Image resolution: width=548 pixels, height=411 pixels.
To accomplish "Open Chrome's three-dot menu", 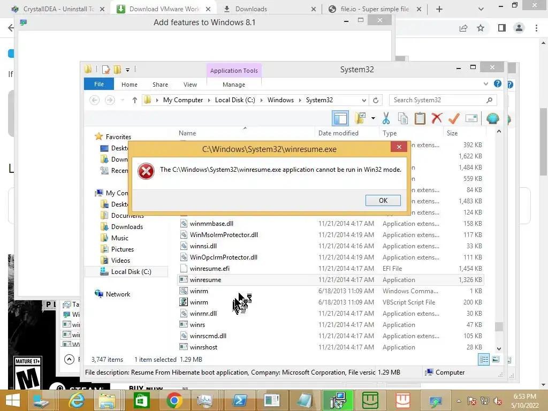I will pyautogui.click(x=536, y=28).
